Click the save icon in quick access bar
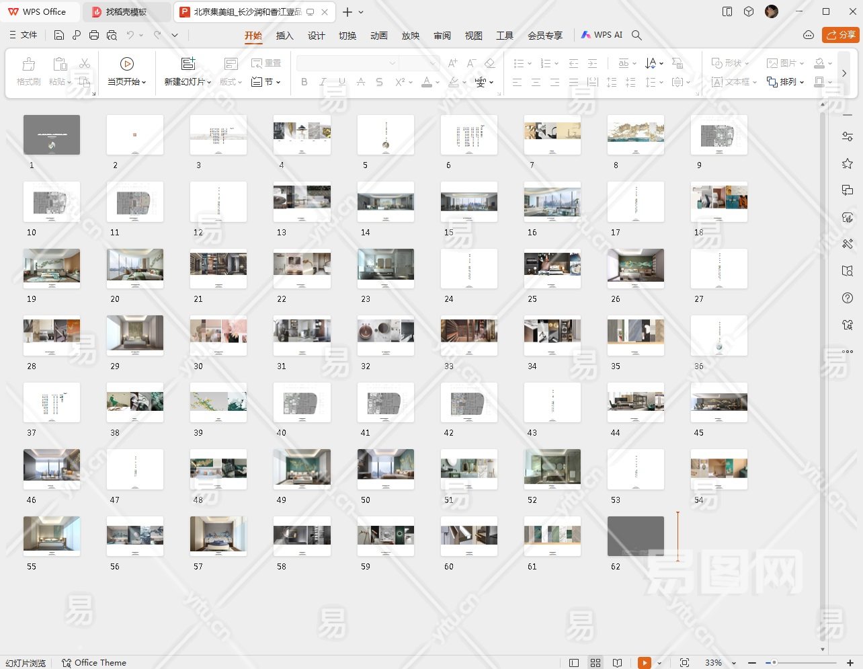Viewport: 863px width, 669px height. (59, 35)
